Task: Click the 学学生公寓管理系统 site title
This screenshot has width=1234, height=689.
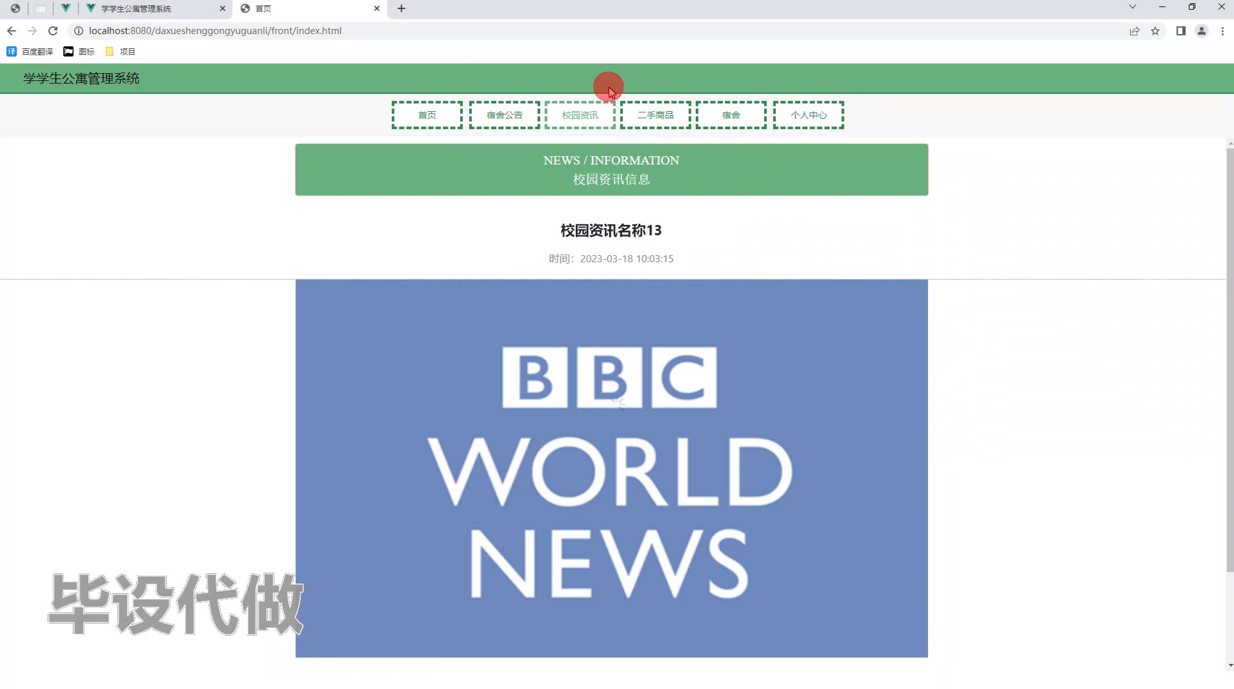Action: pyautogui.click(x=82, y=78)
